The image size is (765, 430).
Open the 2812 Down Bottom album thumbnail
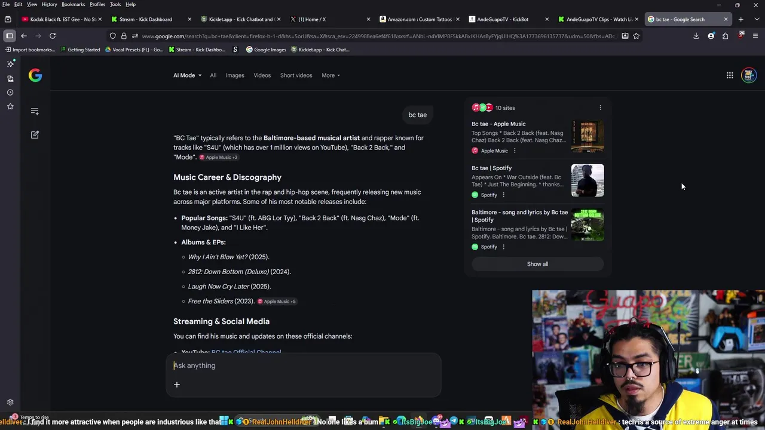click(x=587, y=225)
